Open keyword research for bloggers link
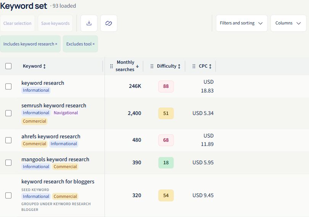Screen dimensions: 309x217 coord(58,181)
